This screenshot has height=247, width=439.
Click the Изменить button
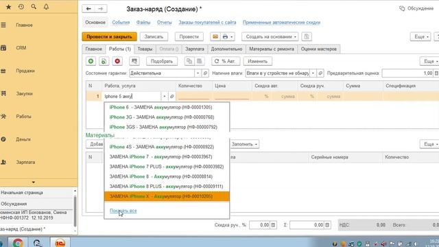pyautogui.click(x=258, y=61)
